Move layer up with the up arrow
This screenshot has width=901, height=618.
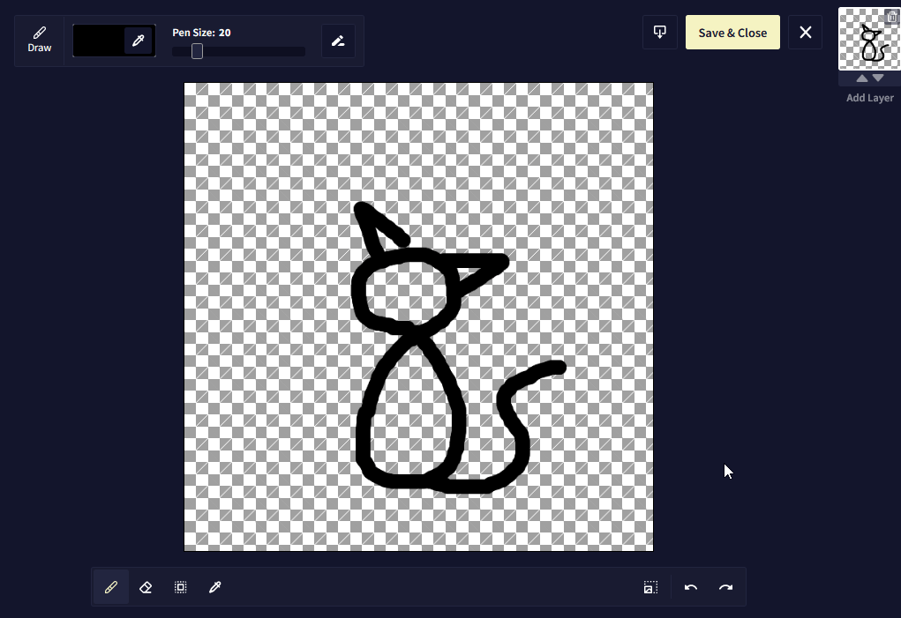tap(862, 78)
